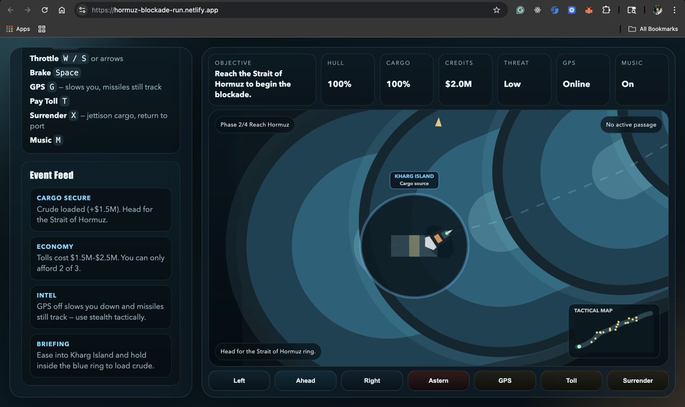This screenshot has width=685, height=407.
Task: Click the Credits $2.0M card
Action: tap(465, 79)
